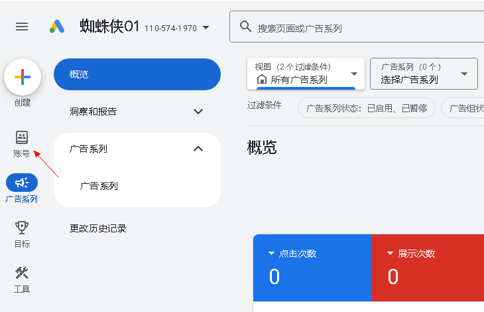484x312 pixels.
Task: Open the 目标 trophy goals icon
Action: (x=22, y=228)
